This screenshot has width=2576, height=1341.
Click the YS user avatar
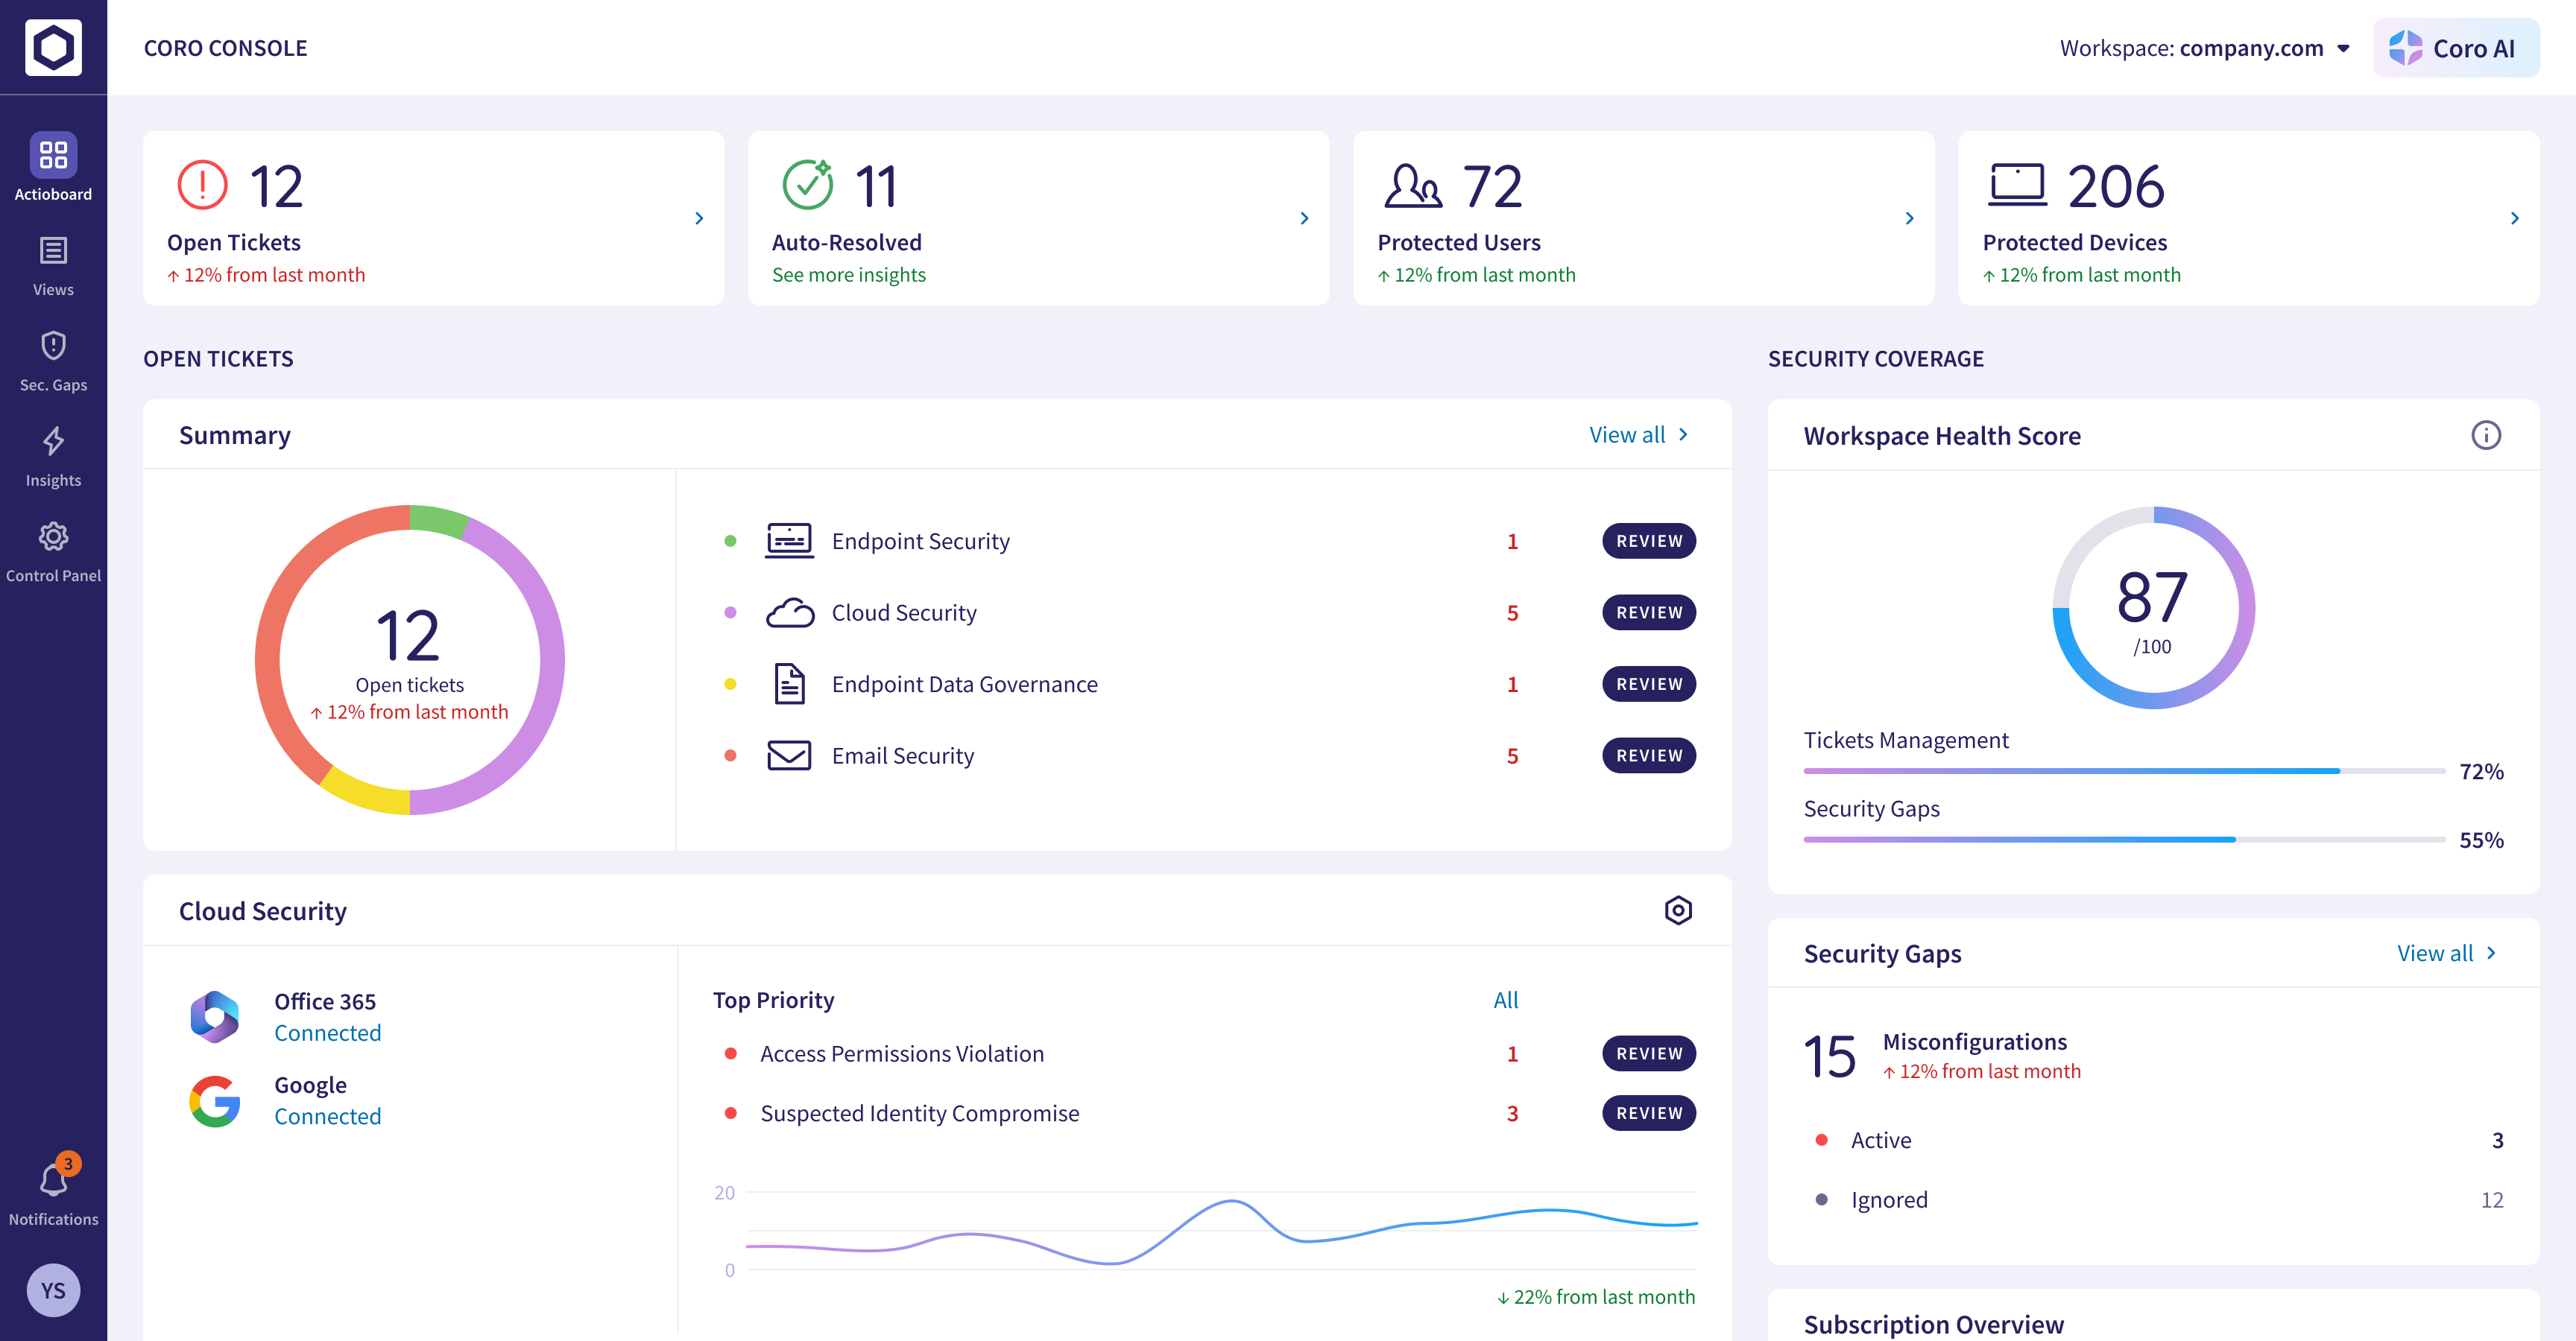pos(53,1289)
